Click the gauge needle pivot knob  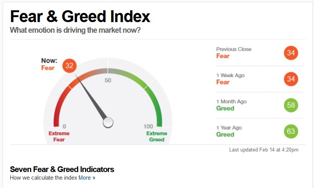coord(108,122)
